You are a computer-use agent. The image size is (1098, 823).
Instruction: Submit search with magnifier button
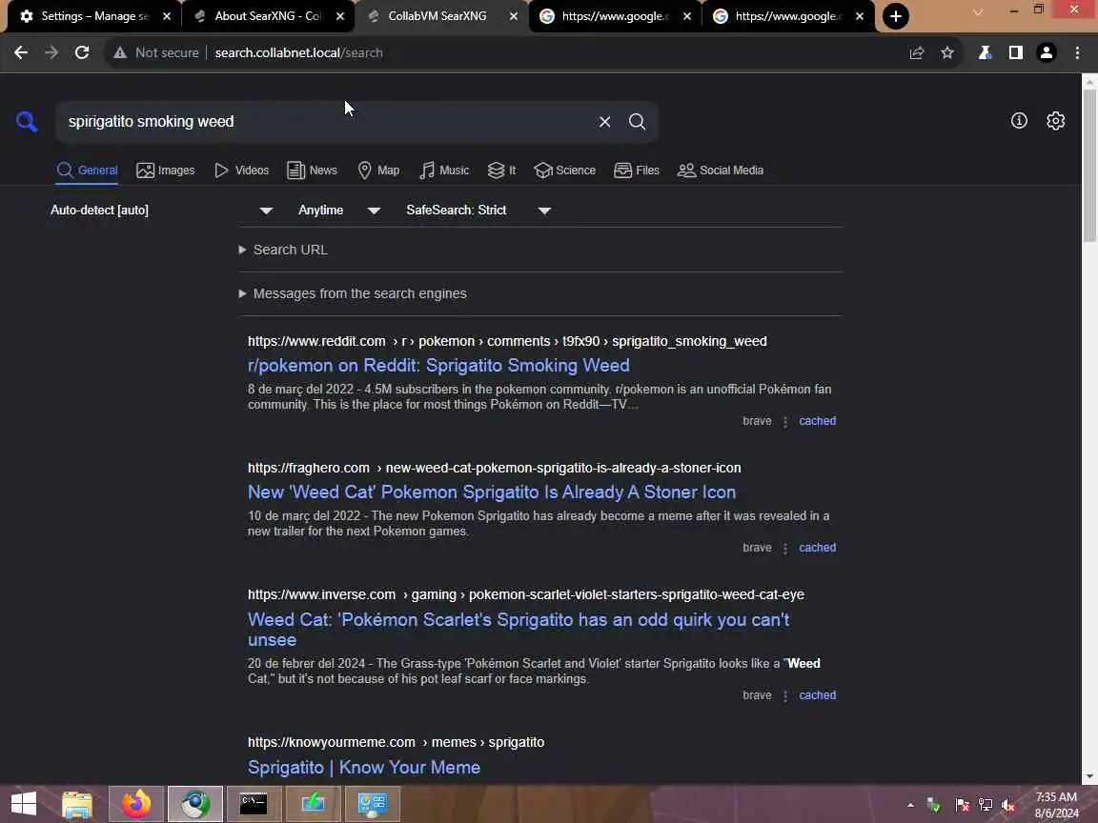[637, 122]
